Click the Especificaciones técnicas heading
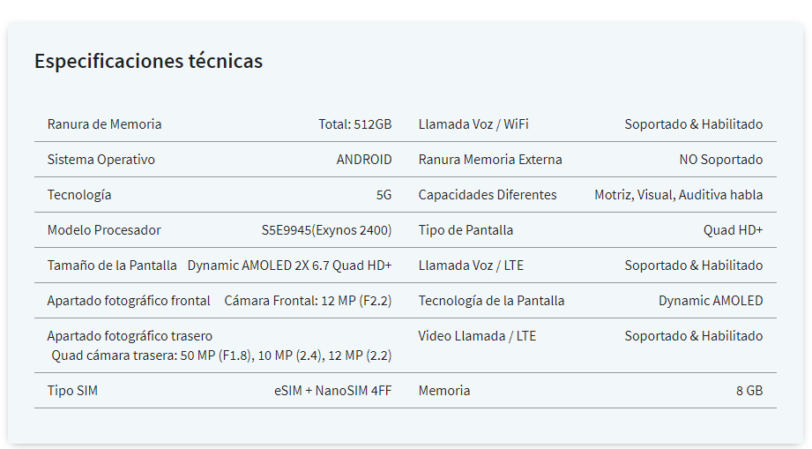This screenshot has height=449, width=812. 149,61
